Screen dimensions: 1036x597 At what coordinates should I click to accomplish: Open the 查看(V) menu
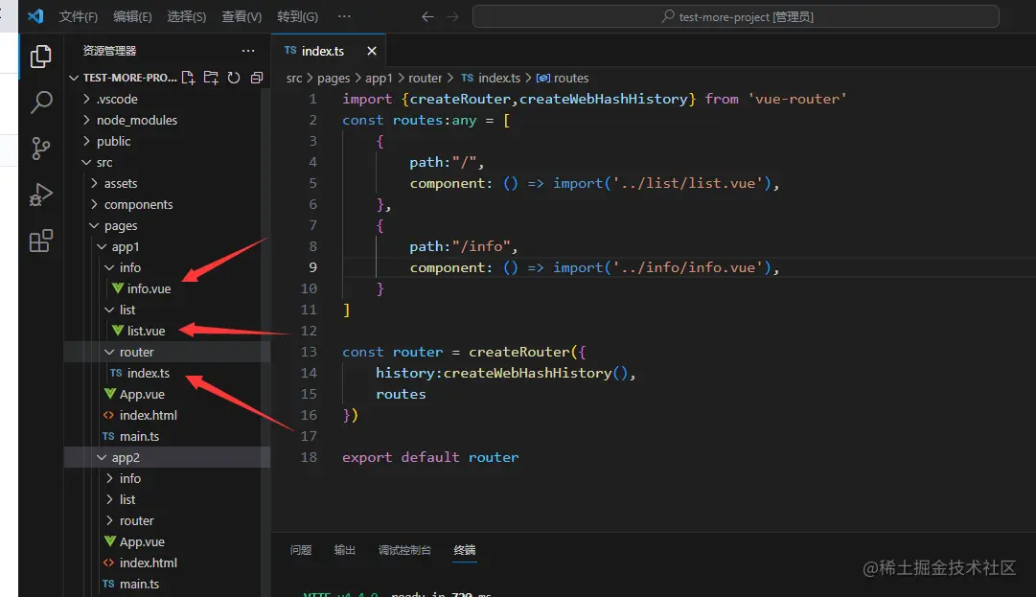click(242, 16)
